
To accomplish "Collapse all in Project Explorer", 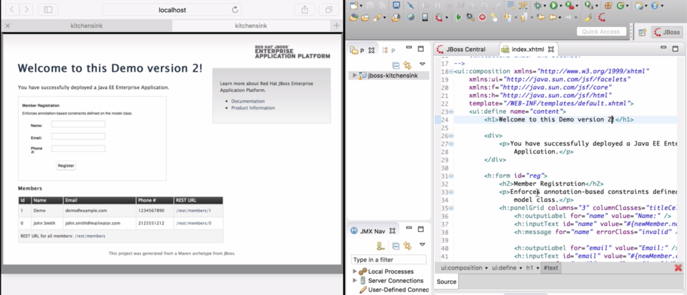I will [x=396, y=65].
